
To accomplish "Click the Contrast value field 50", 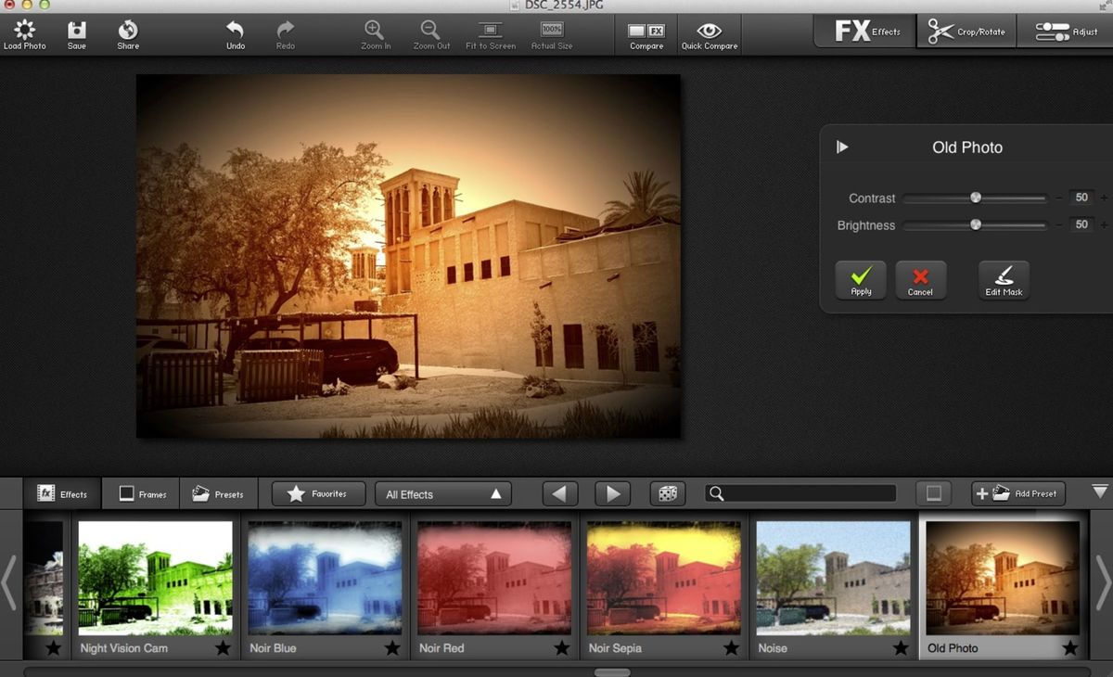I will coord(1081,198).
